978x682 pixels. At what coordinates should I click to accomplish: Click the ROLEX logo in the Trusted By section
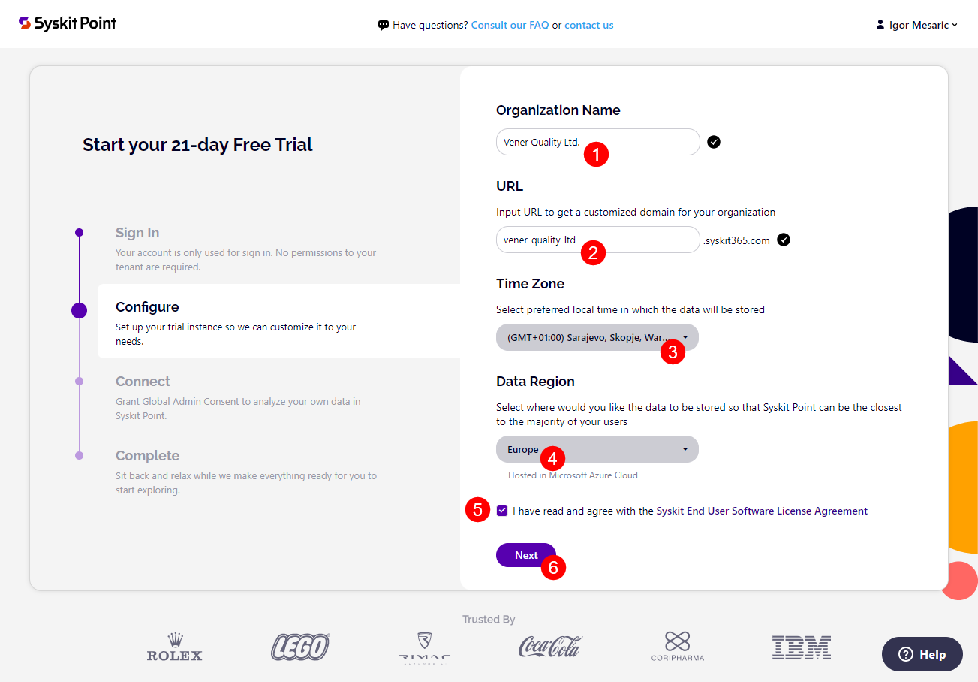click(174, 646)
